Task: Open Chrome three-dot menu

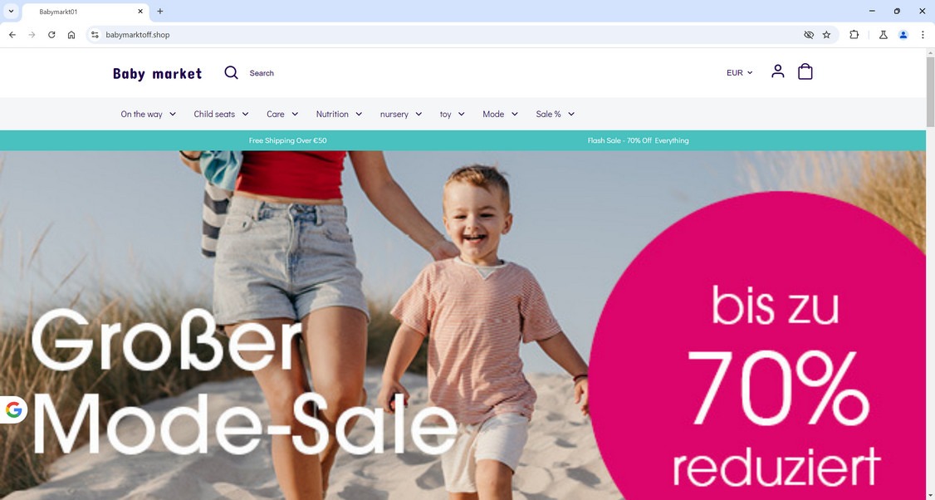Action: pos(923,35)
